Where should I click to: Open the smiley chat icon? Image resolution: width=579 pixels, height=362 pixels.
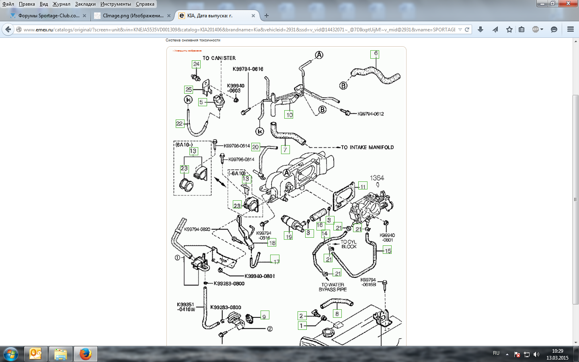tap(554, 29)
